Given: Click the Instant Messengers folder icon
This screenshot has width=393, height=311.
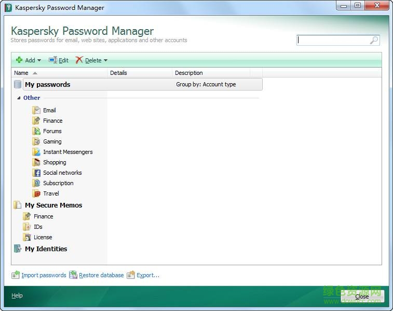Looking at the screenshot, I should [x=36, y=152].
